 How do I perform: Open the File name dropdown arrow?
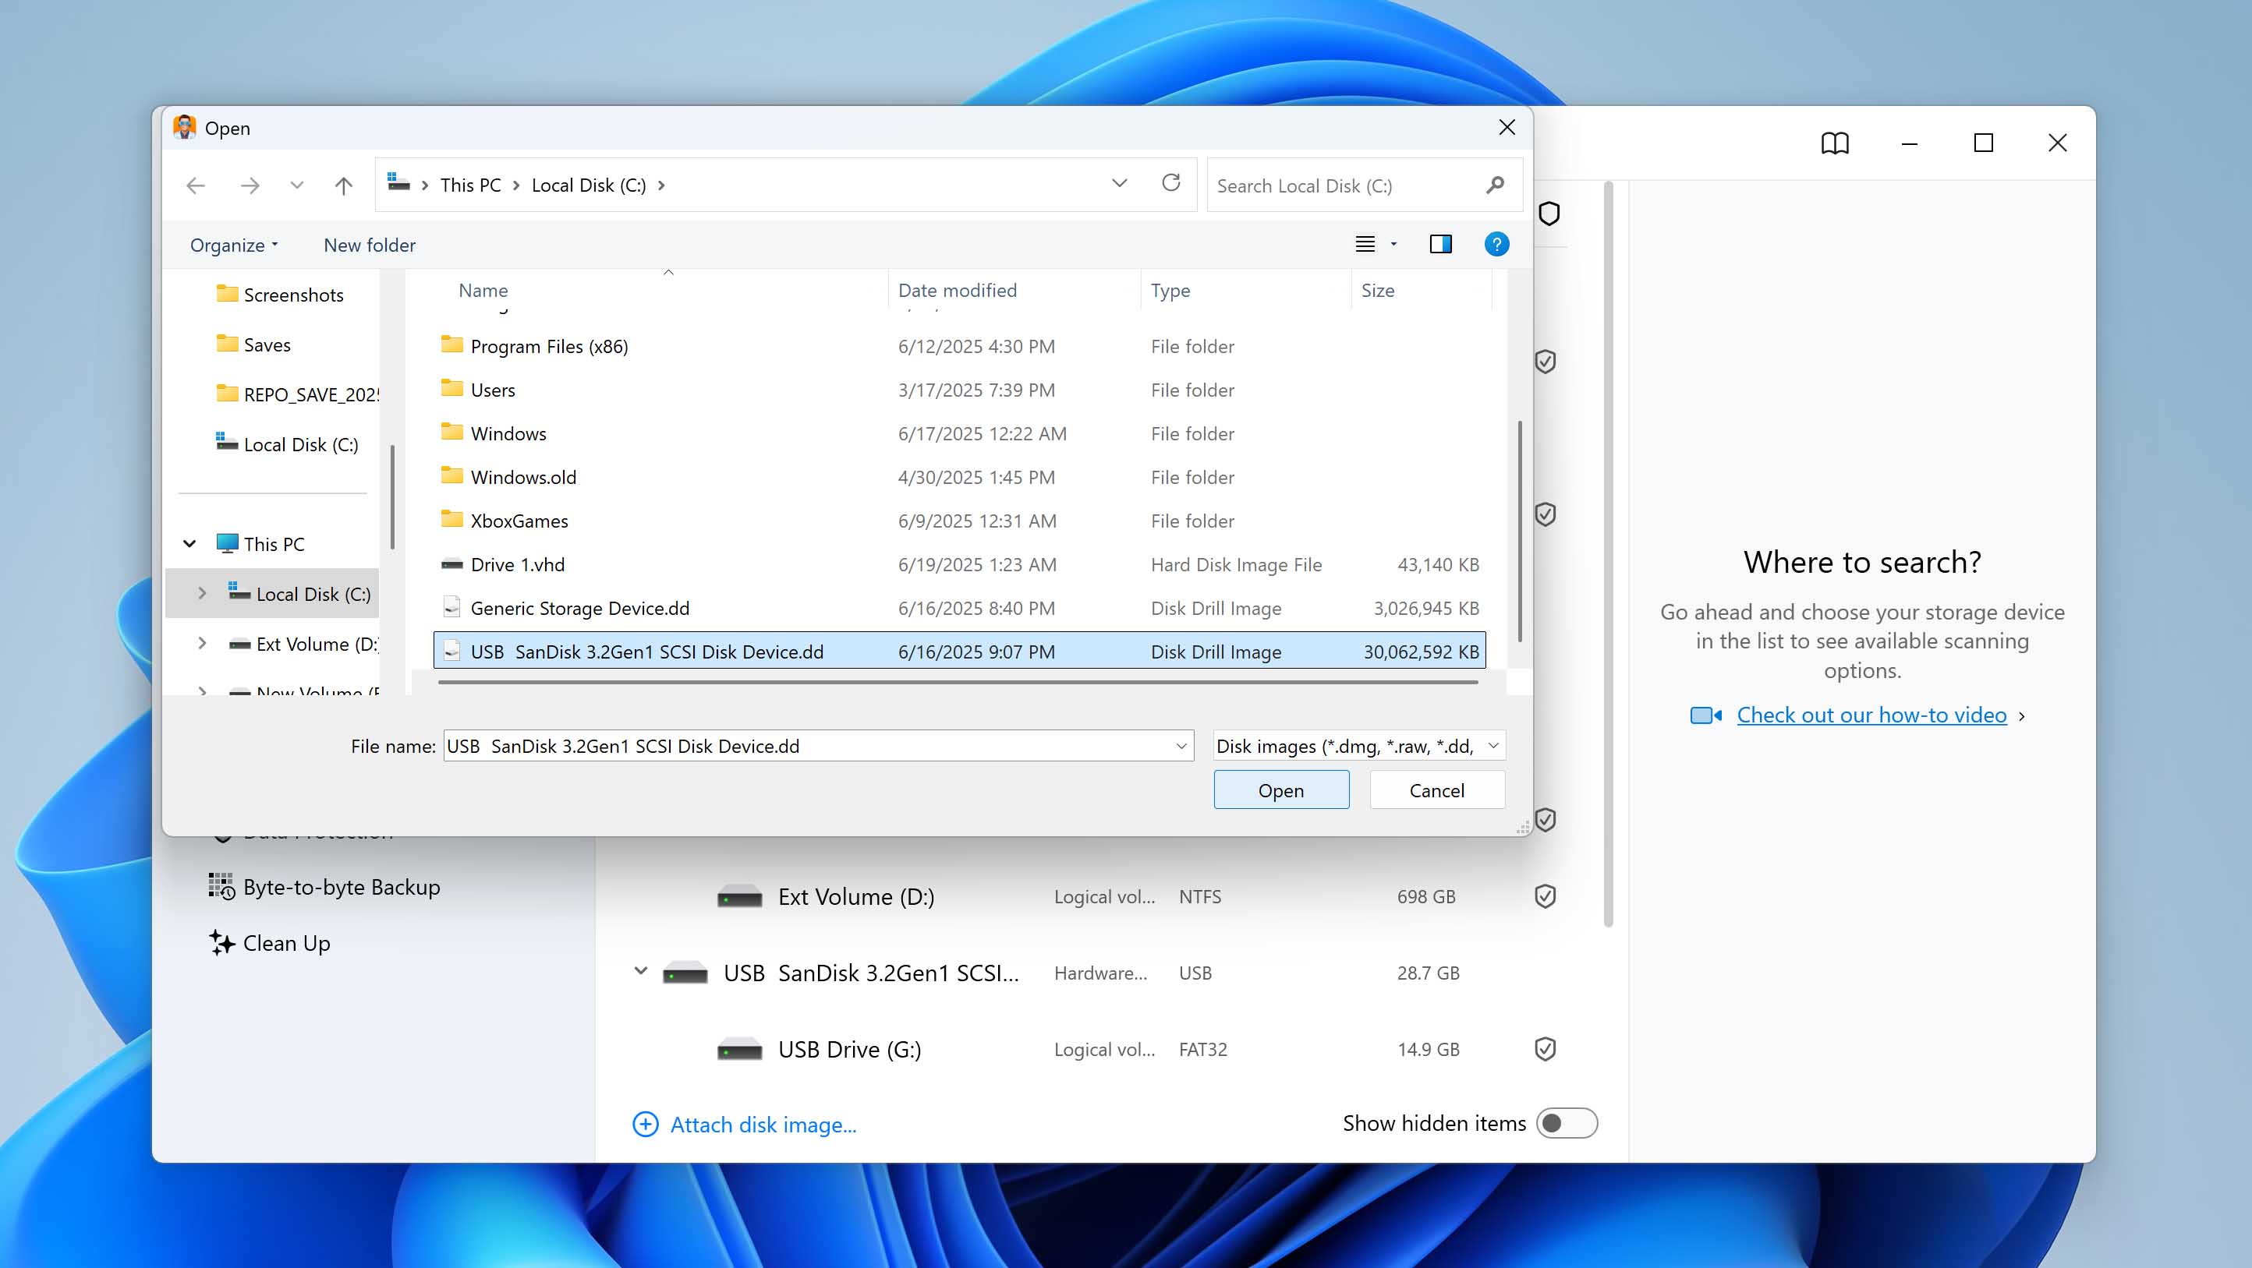click(x=1181, y=745)
